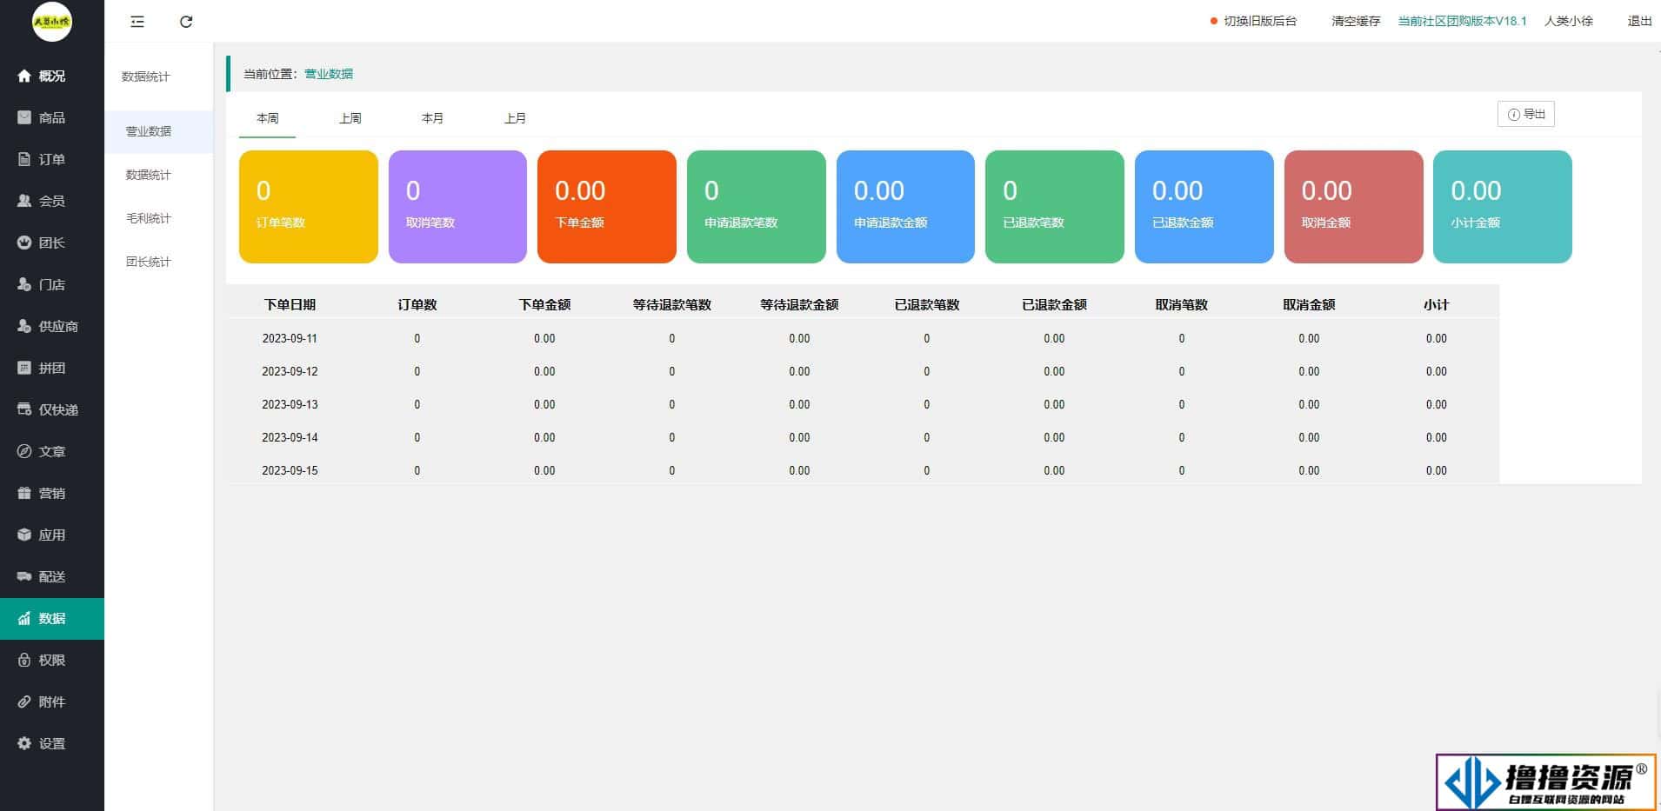This screenshot has width=1661, height=811.
Task: Click the 小计 column header
Action: pyautogui.click(x=1437, y=305)
